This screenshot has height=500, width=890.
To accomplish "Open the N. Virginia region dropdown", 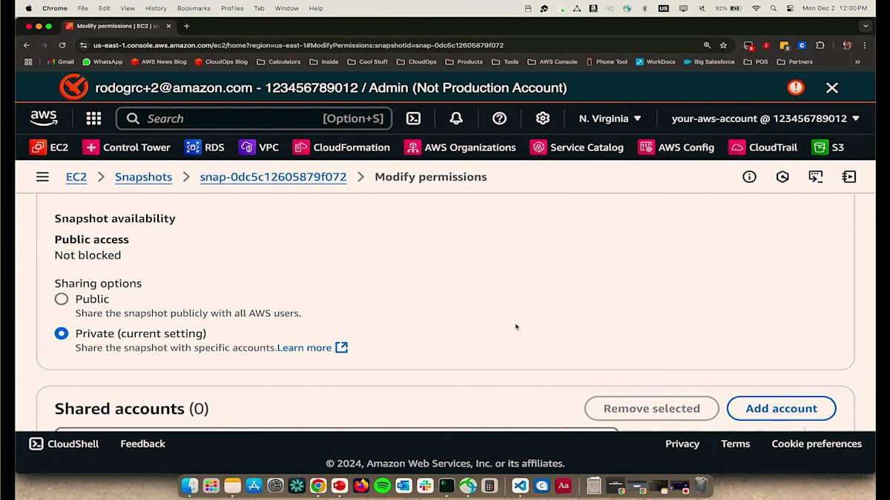I will pos(610,119).
